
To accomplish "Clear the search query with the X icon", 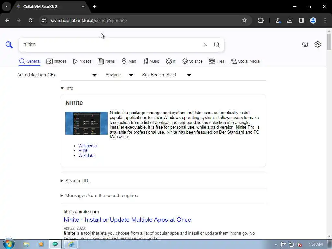I will (x=206, y=45).
